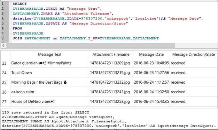Select row number 26 header
The height and width of the screenshot is (130, 218).
[4, 92]
